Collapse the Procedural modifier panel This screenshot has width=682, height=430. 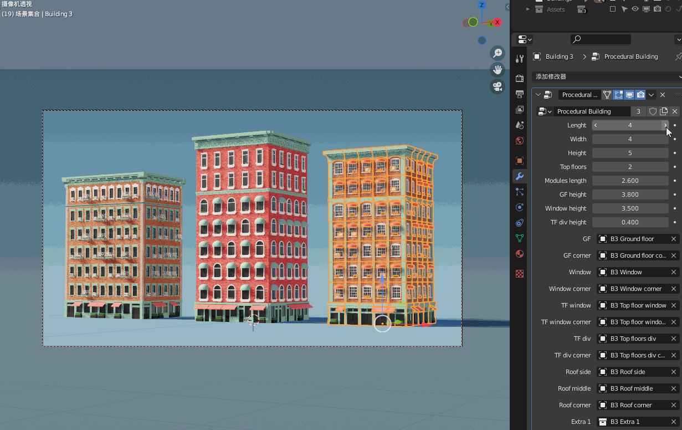pyautogui.click(x=538, y=95)
